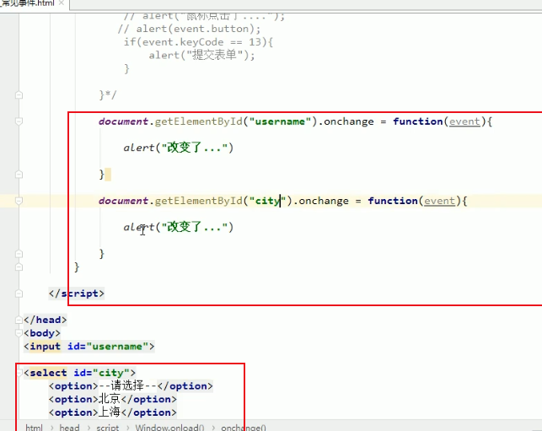
Task: Place cursor in the "username" getElementById string
Action: (x=280, y=121)
